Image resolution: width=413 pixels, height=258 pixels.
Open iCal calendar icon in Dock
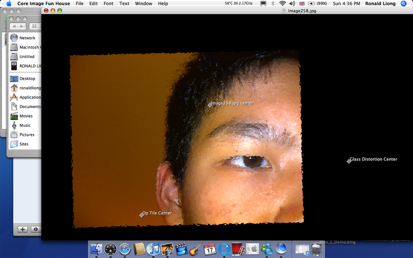click(x=210, y=249)
